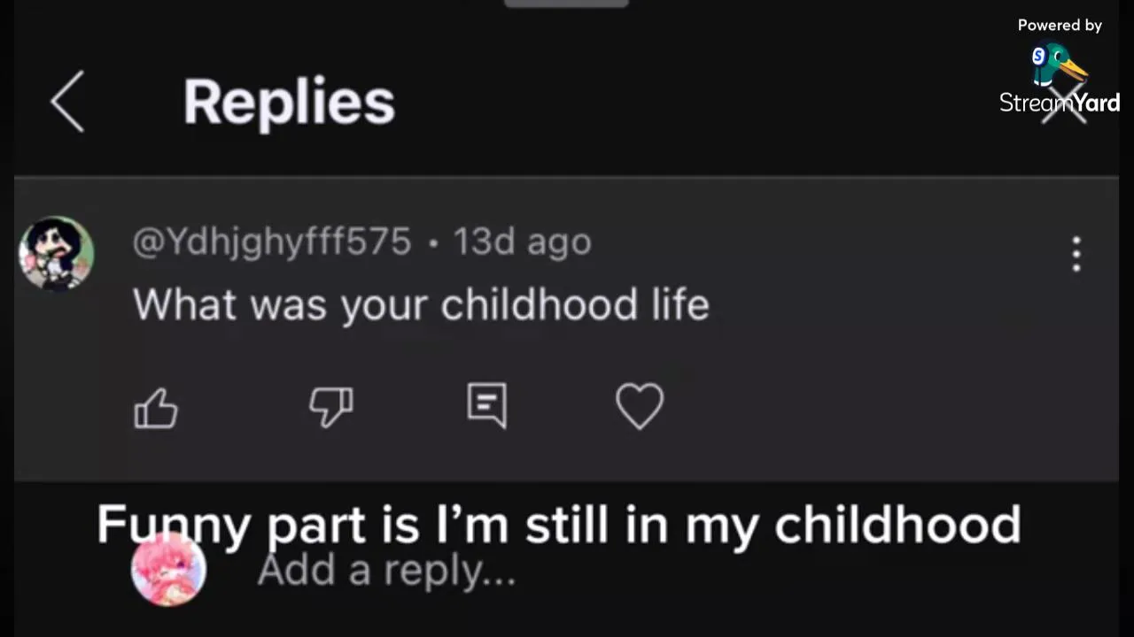The image size is (1134, 637).
Task: Click the X mark over StreamYard watermark
Action: coord(1063,105)
